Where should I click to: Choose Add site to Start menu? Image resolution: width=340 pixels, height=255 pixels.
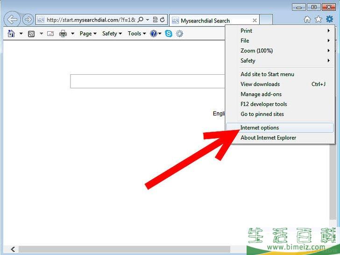[280, 74]
